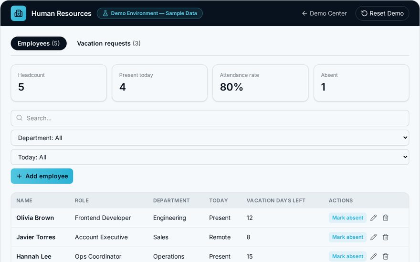Click the name Javier Torres
This screenshot has height=262, width=420.
(36, 237)
